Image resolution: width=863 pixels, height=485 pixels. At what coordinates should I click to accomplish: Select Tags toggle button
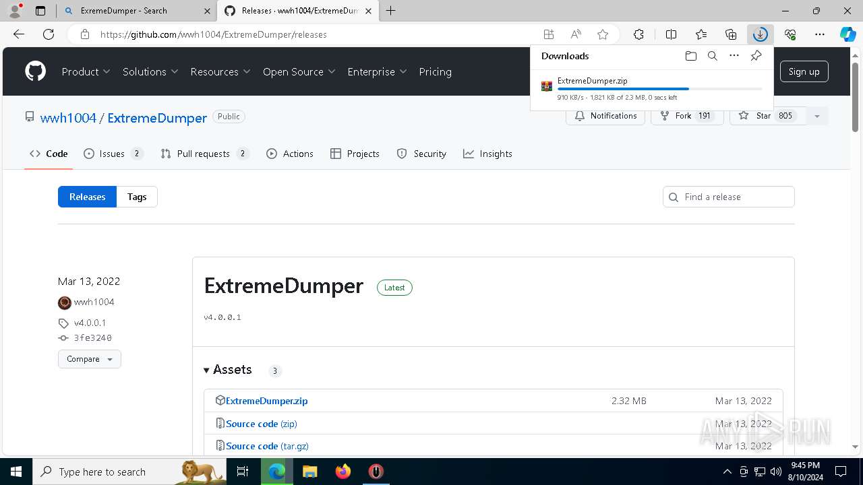[x=137, y=197]
